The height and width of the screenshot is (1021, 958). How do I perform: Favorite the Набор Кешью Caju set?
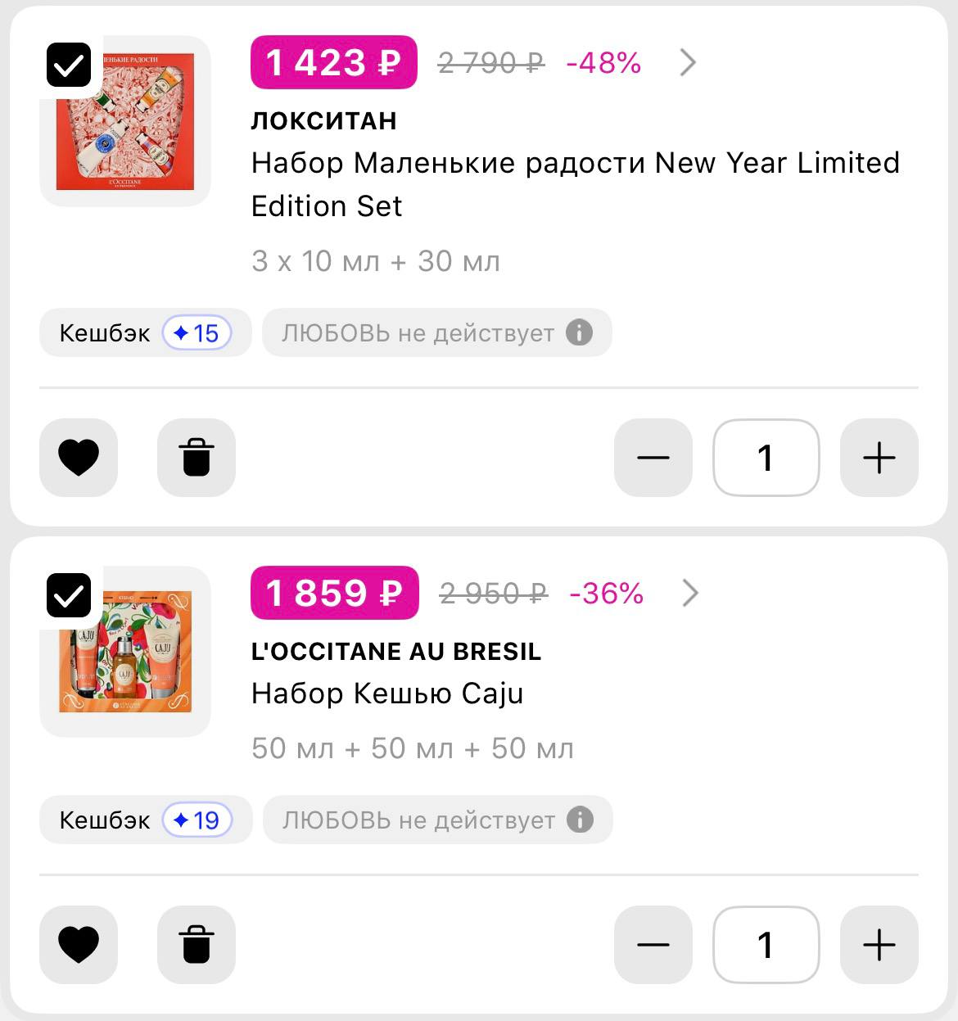coord(79,944)
